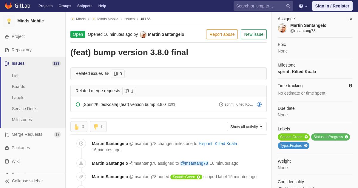The height and width of the screenshot is (188, 358).
Task: Click the Merge Requests icon in sidebar
Action: [7, 135]
